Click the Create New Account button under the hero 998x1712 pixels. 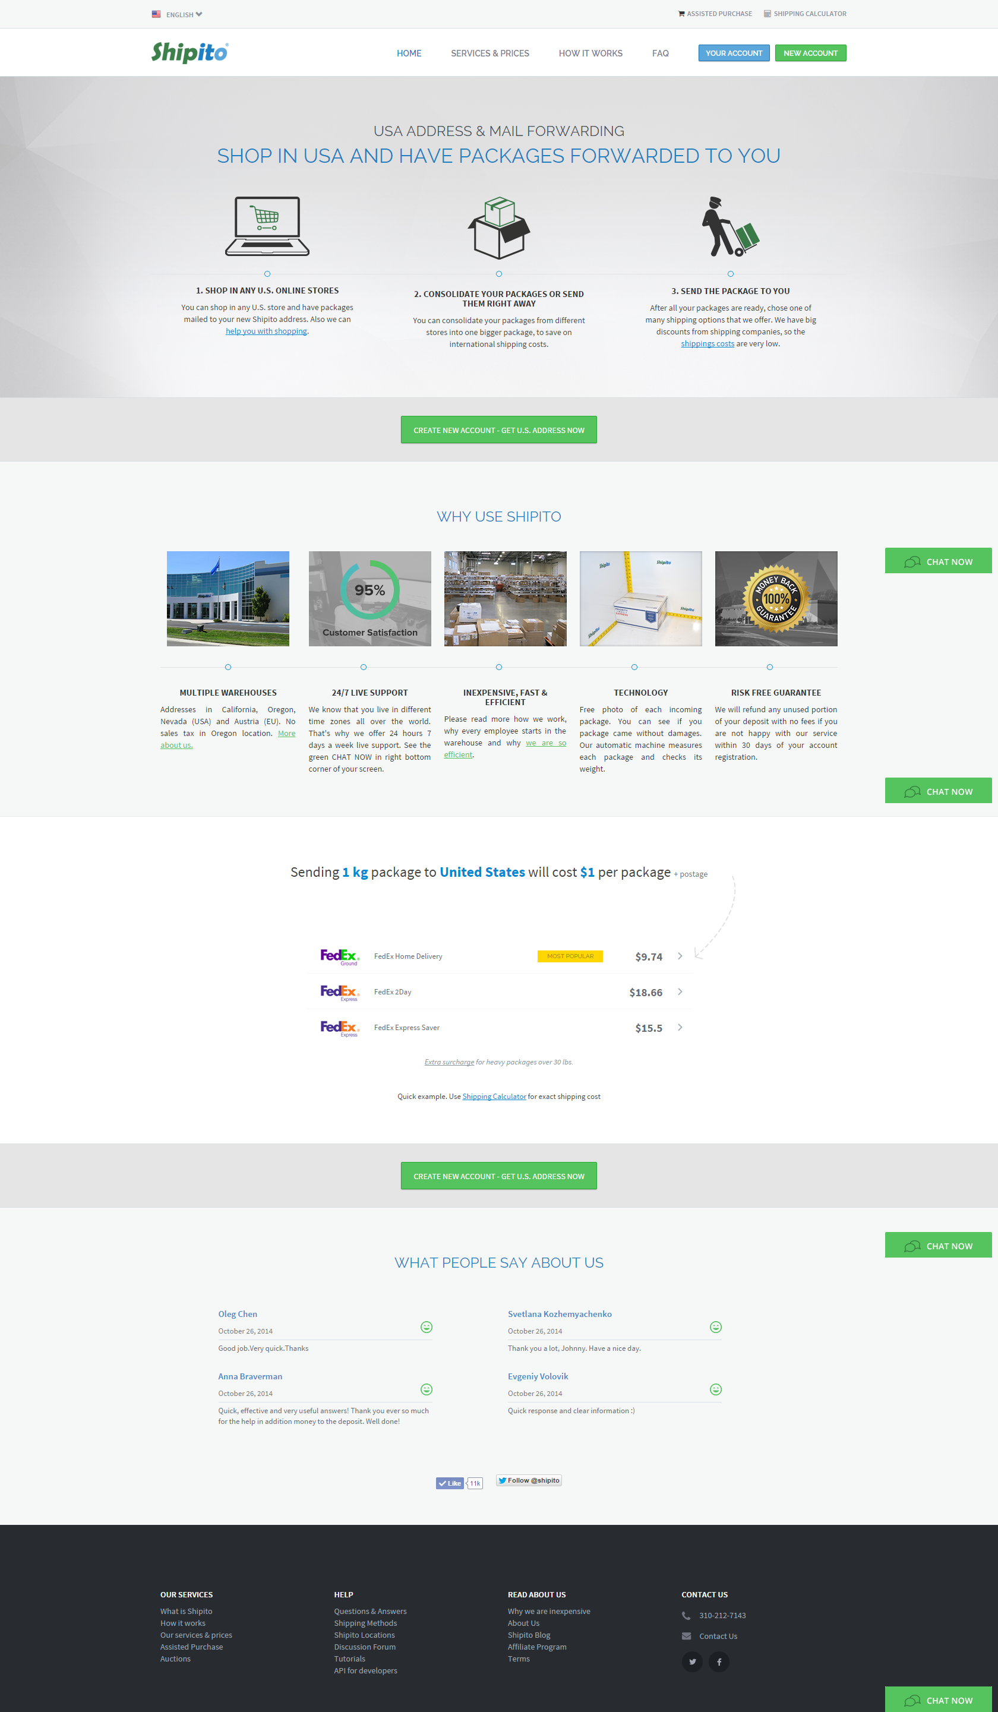coord(498,430)
